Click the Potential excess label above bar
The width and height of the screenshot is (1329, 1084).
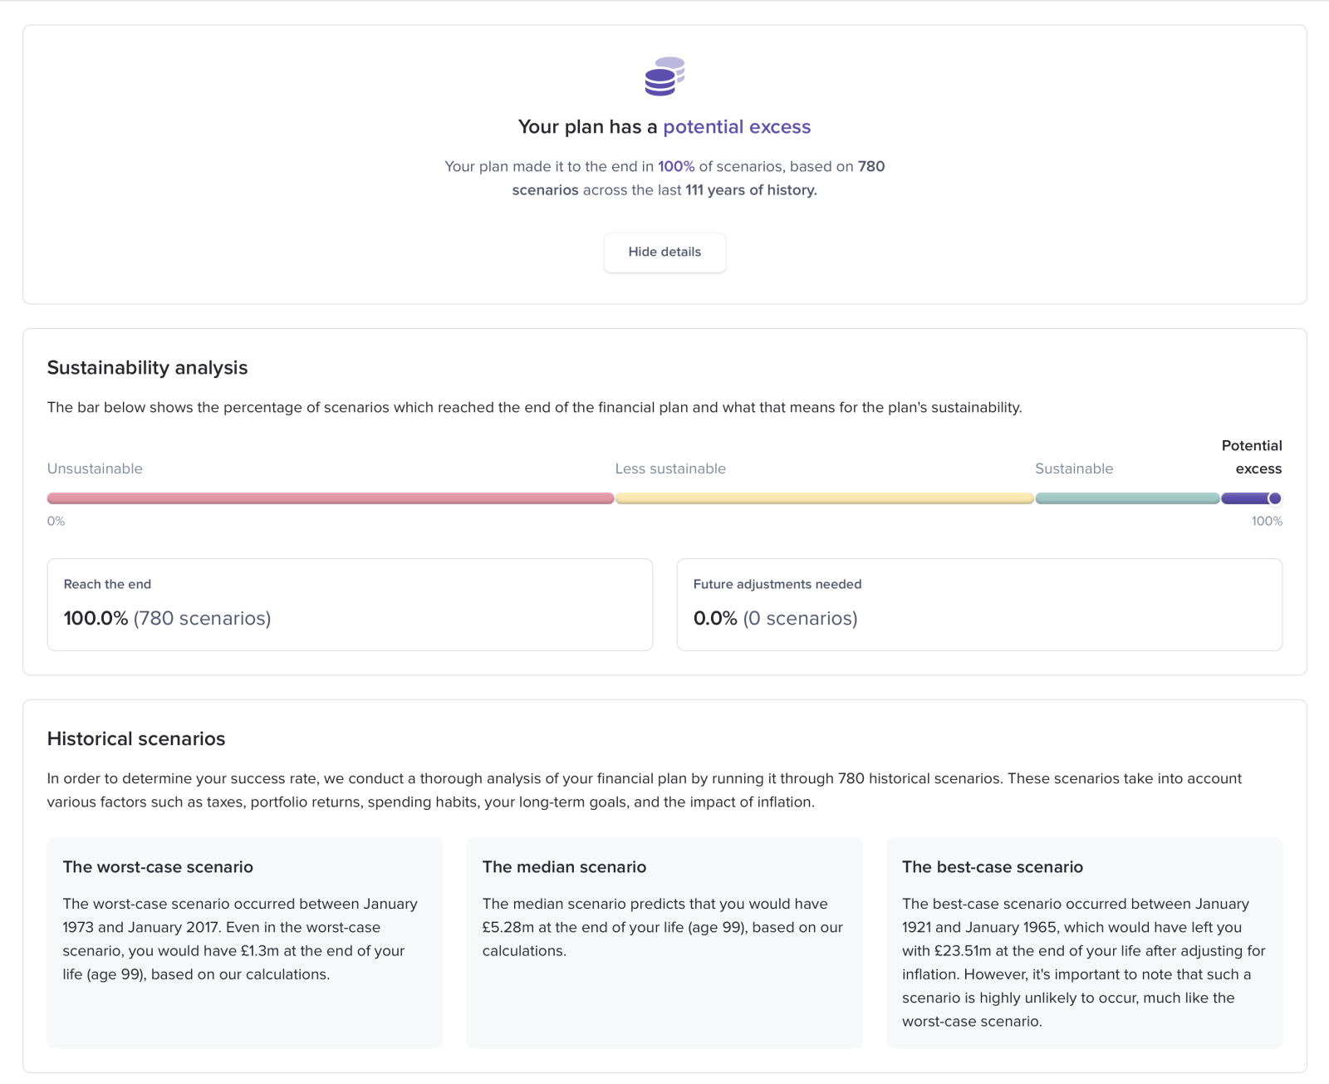pos(1252,457)
